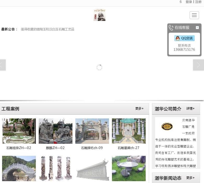Click the 联系电话 label

[x=184, y=45]
